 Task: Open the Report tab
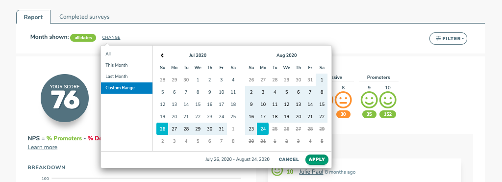[x=33, y=17]
